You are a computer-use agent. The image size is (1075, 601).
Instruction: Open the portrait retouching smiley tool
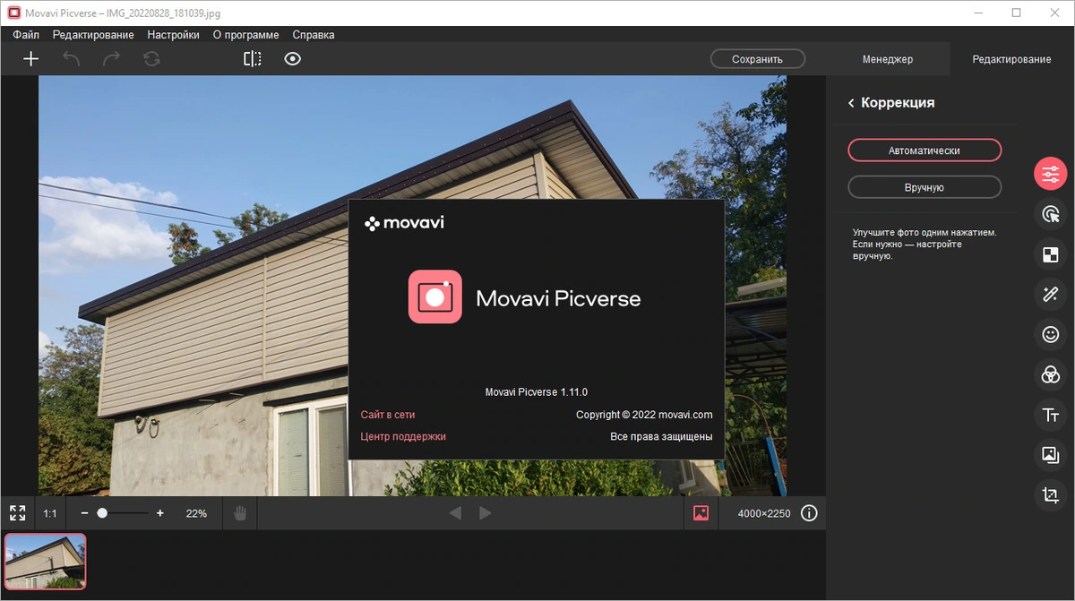tap(1051, 334)
